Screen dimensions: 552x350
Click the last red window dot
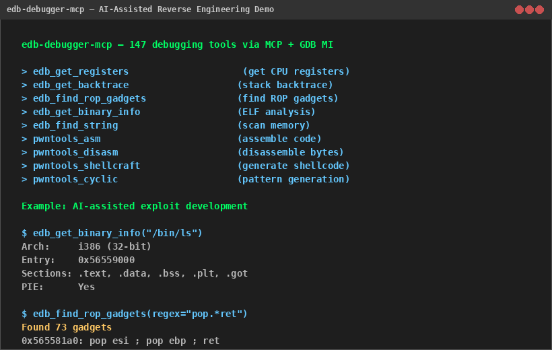coord(539,10)
